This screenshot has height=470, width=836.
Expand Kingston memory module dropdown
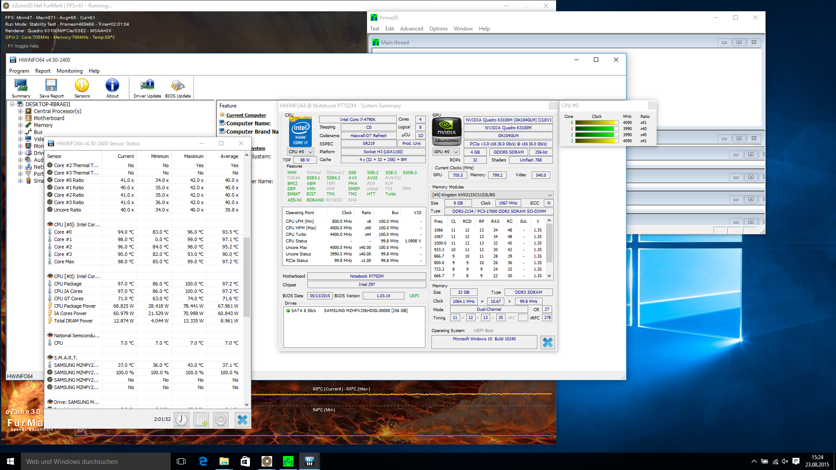549,195
